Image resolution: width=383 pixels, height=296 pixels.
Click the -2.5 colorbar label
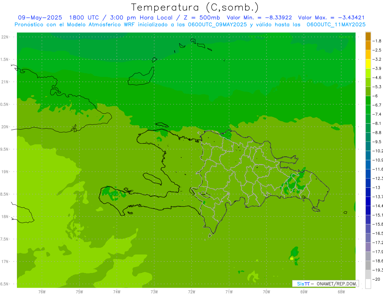click(377, 50)
